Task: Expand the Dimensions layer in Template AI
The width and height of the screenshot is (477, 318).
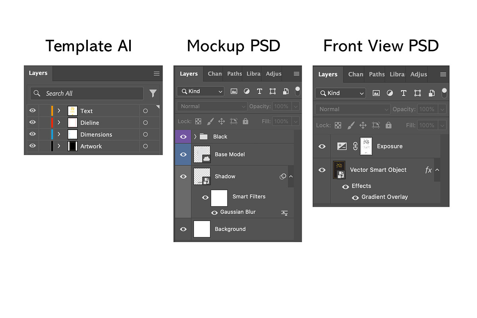Action: (x=59, y=134)
